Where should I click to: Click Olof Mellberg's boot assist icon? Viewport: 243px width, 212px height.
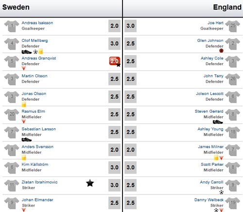click(x=27, y=52)
